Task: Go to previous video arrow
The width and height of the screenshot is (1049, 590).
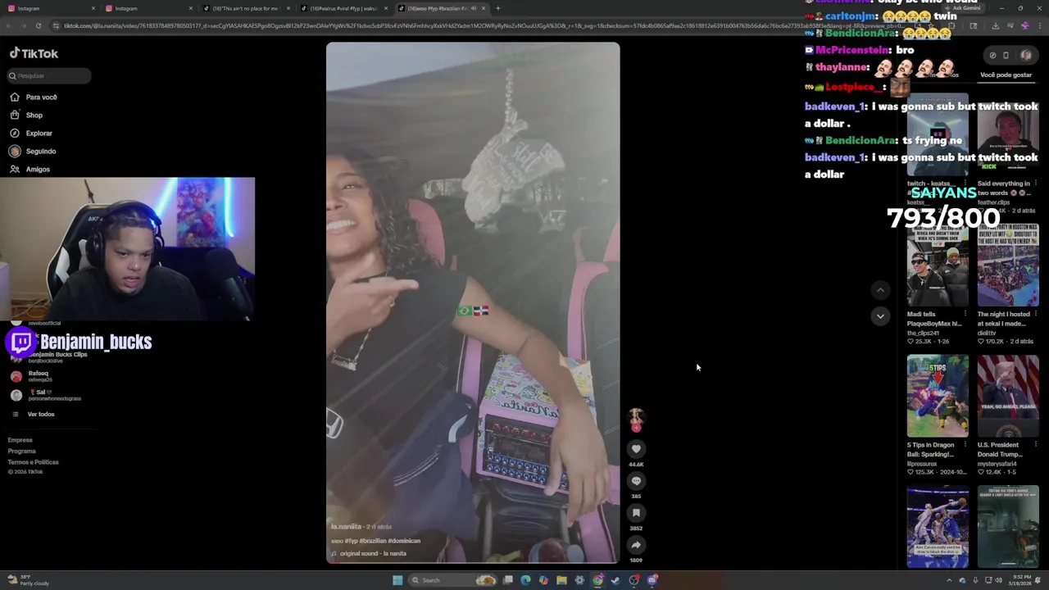Action: pos(880,290)
